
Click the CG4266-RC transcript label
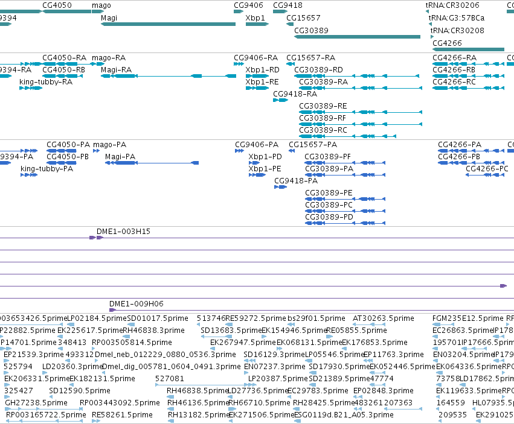(454, 82)
